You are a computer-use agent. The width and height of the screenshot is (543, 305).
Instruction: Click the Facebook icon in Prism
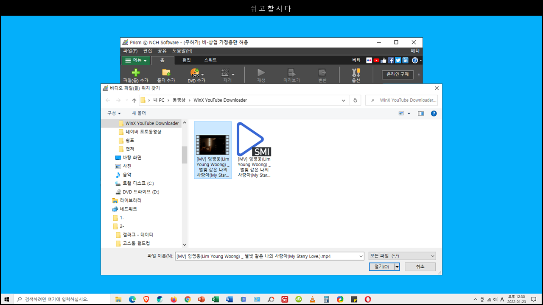pyautogui.click(x=391, y=61)
